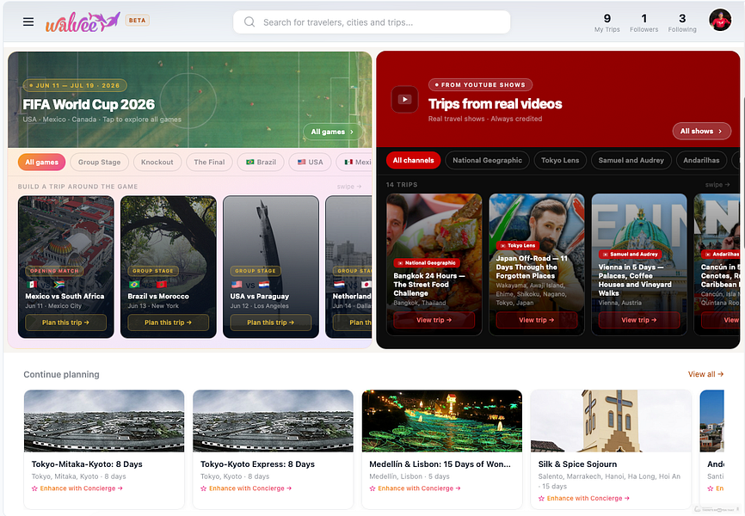Click National Geographic tag on Bangkok card

coord(427,263)
